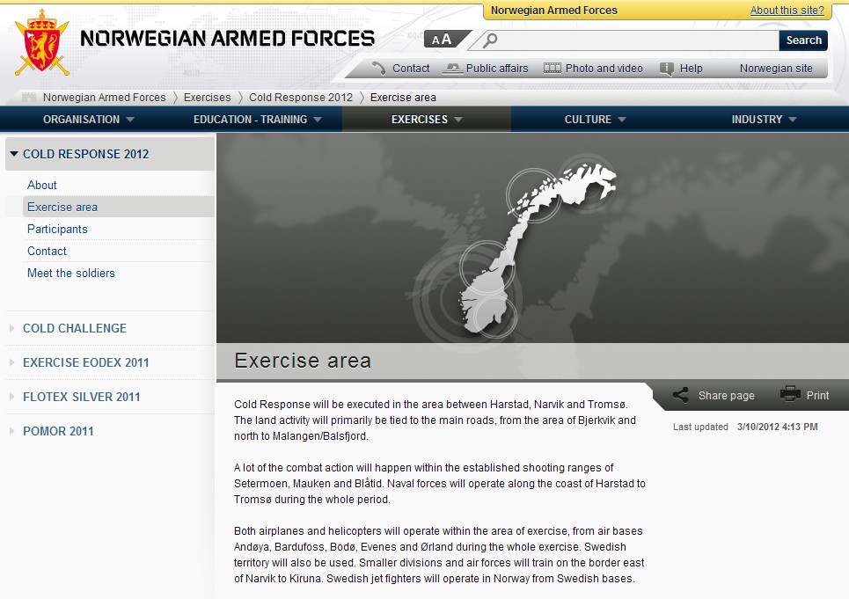Collapse the Cold Response 2012 section
The image size is (849, 599).
pyautogui.click(x=14, y=154)
